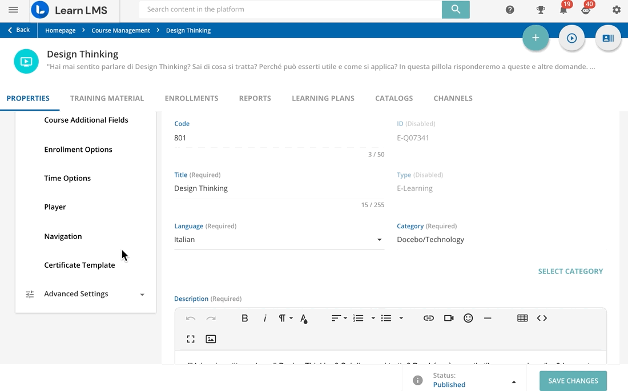Undo the last description edit

click(191, 318)
